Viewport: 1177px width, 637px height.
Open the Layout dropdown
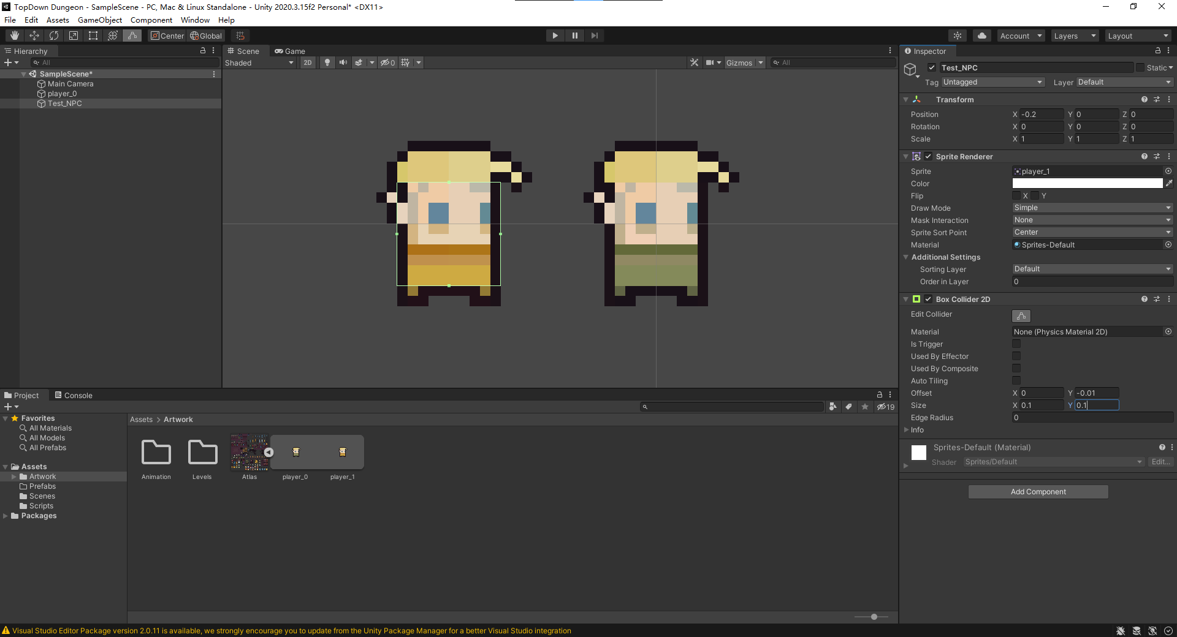coord(1138,36)
